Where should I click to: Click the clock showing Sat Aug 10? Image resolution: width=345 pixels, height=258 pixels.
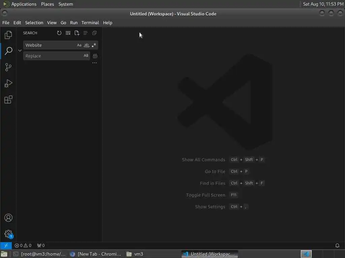coord(323,4)
